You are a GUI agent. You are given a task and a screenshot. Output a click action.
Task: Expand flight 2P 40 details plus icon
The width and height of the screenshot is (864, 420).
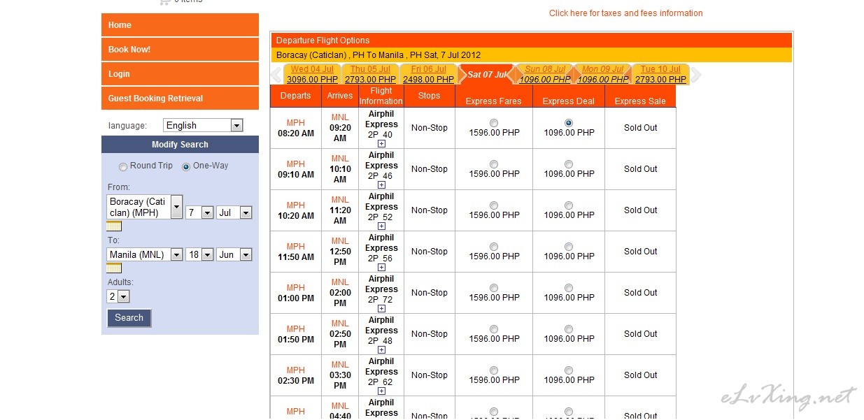381,144
